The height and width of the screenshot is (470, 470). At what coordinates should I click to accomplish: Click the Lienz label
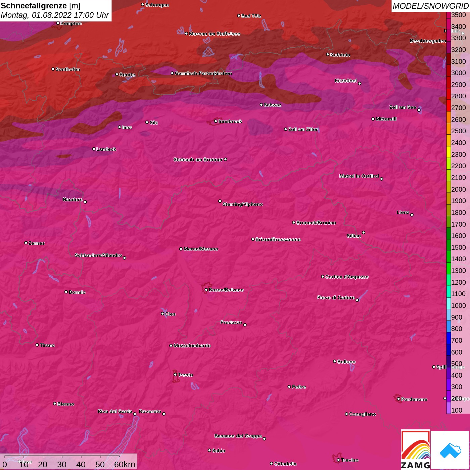point(403,212)
